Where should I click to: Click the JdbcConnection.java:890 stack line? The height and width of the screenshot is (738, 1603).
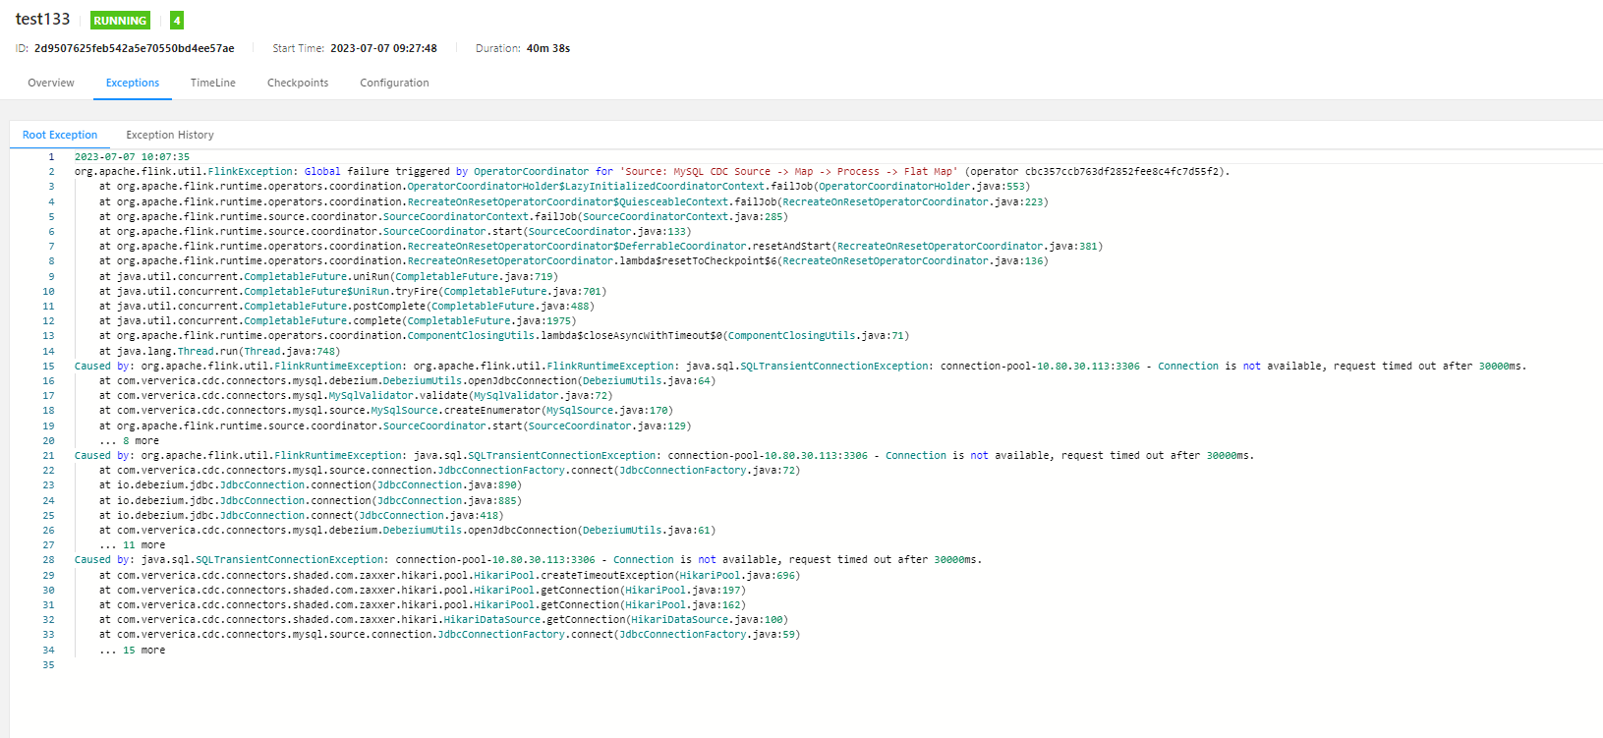coord(311,484)
